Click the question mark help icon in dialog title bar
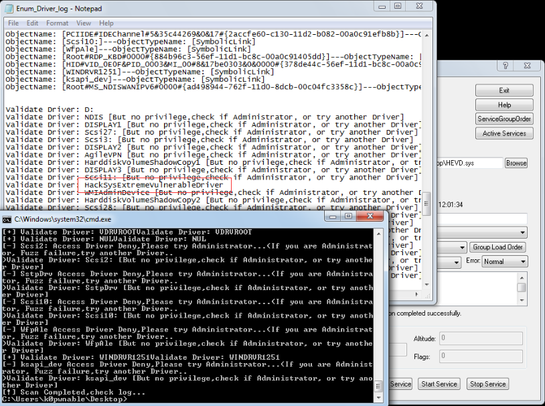 point(505,66)
